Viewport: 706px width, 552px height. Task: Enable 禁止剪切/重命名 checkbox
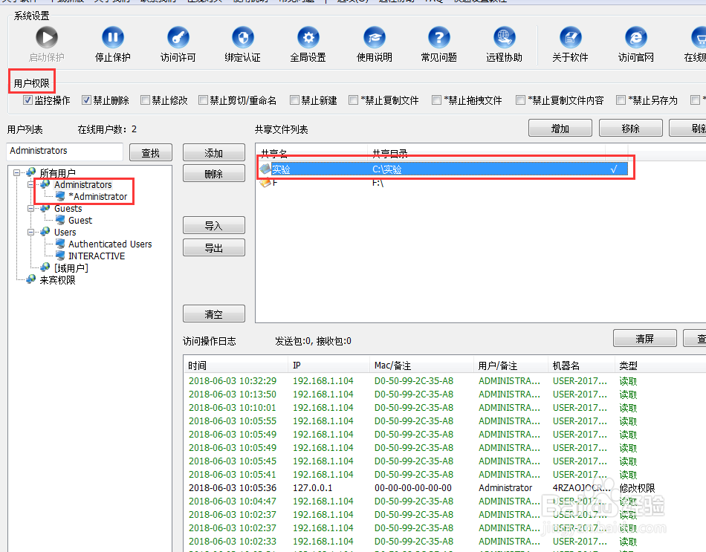203,100
